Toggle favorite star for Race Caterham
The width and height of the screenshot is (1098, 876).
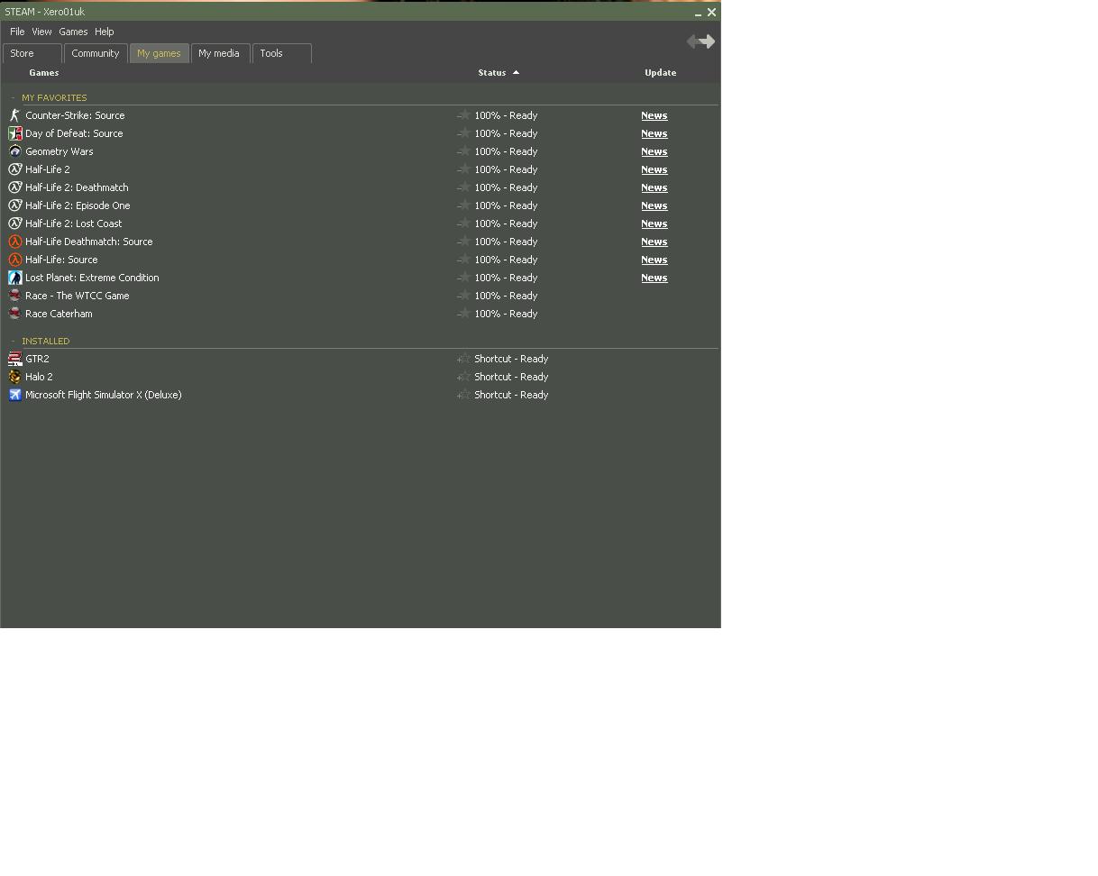pos(463,314)
